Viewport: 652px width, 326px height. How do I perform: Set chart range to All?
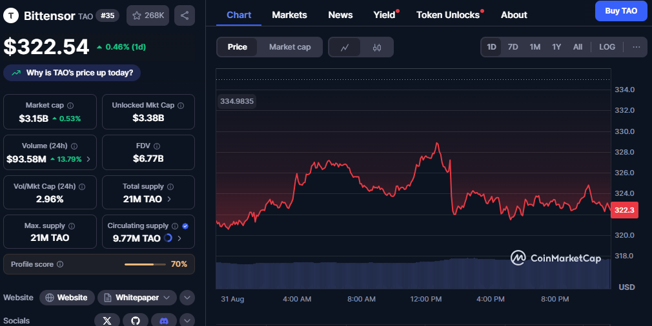[x=578, y=47]
